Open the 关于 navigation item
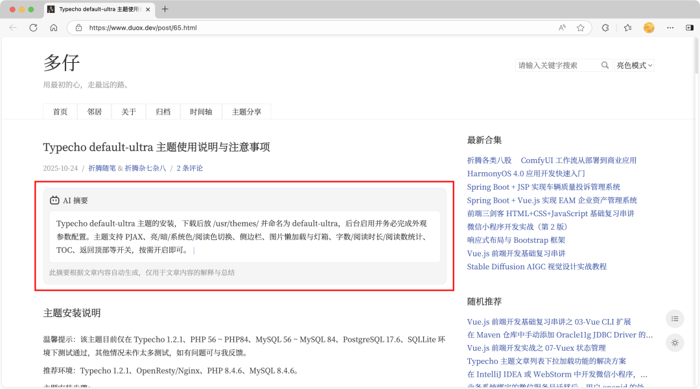Viewport: 700px width, 389px height. pos(128,112)
